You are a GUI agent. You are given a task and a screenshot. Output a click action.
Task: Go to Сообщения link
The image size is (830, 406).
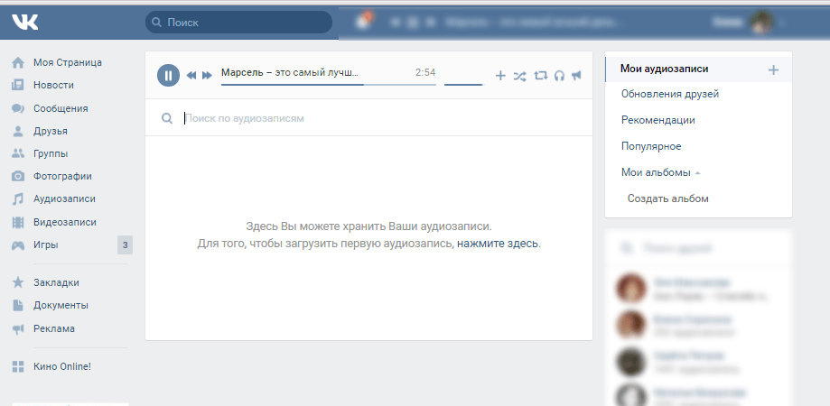click(x=61, y=108)
